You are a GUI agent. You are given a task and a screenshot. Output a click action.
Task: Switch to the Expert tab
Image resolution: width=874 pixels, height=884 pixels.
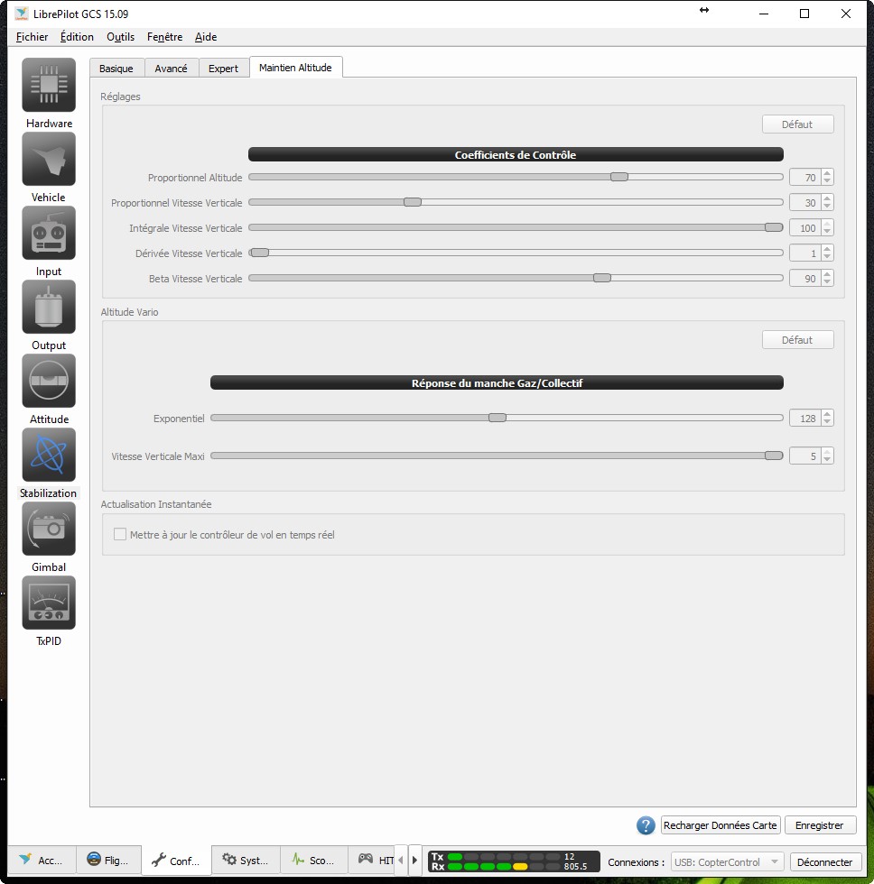point(223,69)
